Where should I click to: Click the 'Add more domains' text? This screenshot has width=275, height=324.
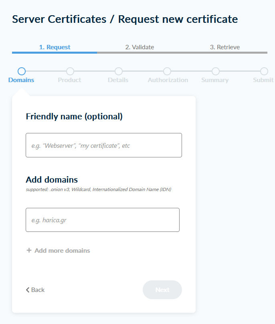tap(62, 251)
